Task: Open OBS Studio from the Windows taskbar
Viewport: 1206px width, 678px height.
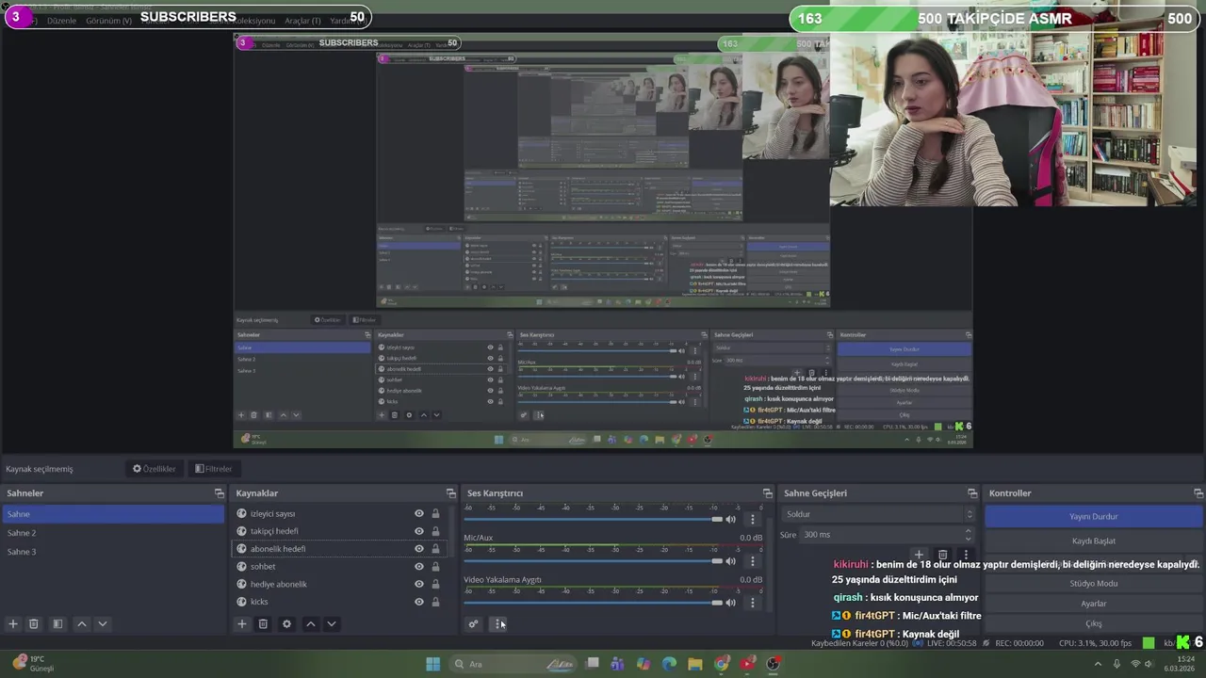Action: click(x=774, y=664)
